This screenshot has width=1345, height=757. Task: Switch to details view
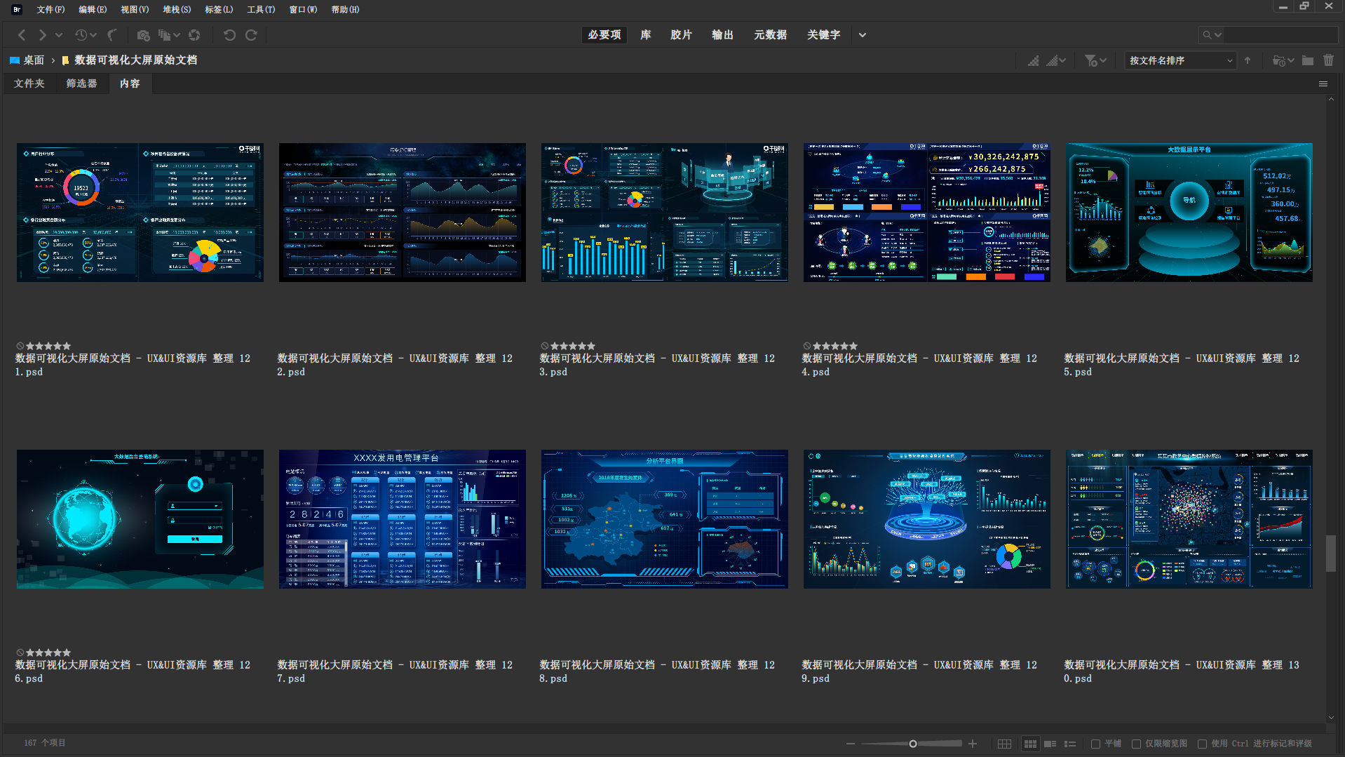[x=1050, y=744]
